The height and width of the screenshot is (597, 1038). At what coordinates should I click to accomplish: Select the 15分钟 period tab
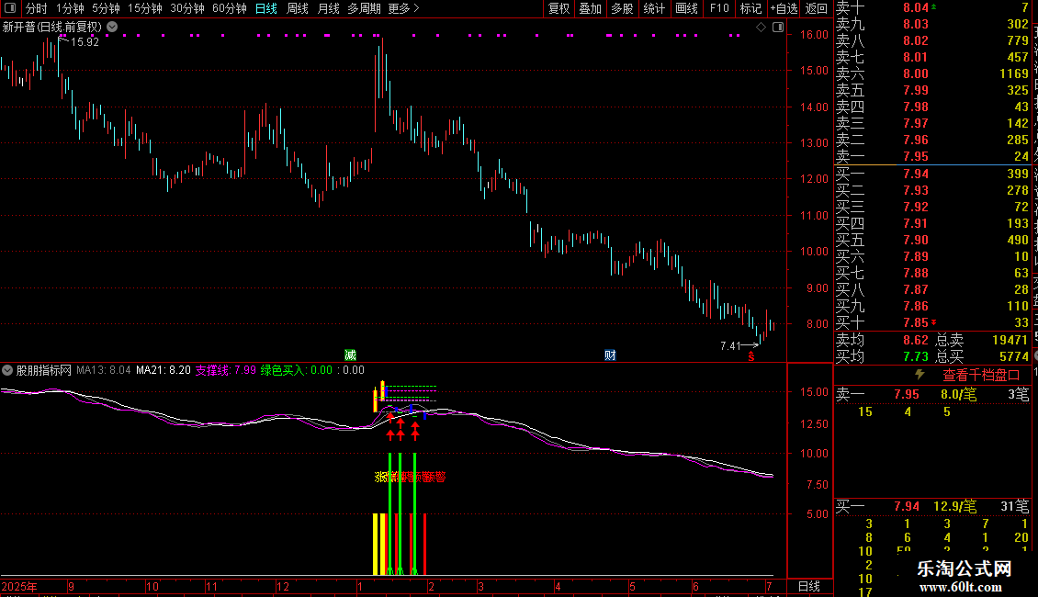pyautogui.click(x=145, y=8)
